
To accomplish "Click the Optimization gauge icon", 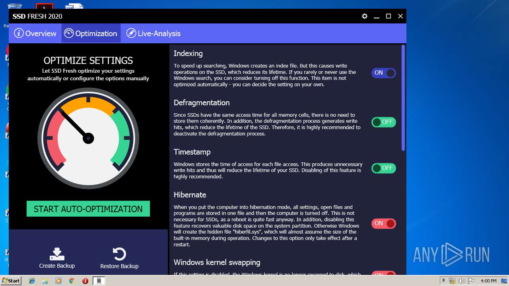I will 69,33.
